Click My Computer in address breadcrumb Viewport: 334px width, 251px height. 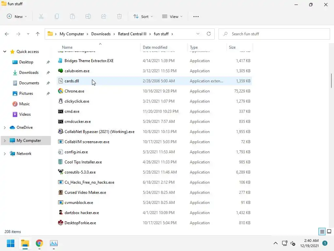pyautogui.click(x=71, y=34)
